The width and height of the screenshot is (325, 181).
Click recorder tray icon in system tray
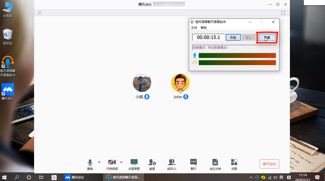[x=257, y=177]
